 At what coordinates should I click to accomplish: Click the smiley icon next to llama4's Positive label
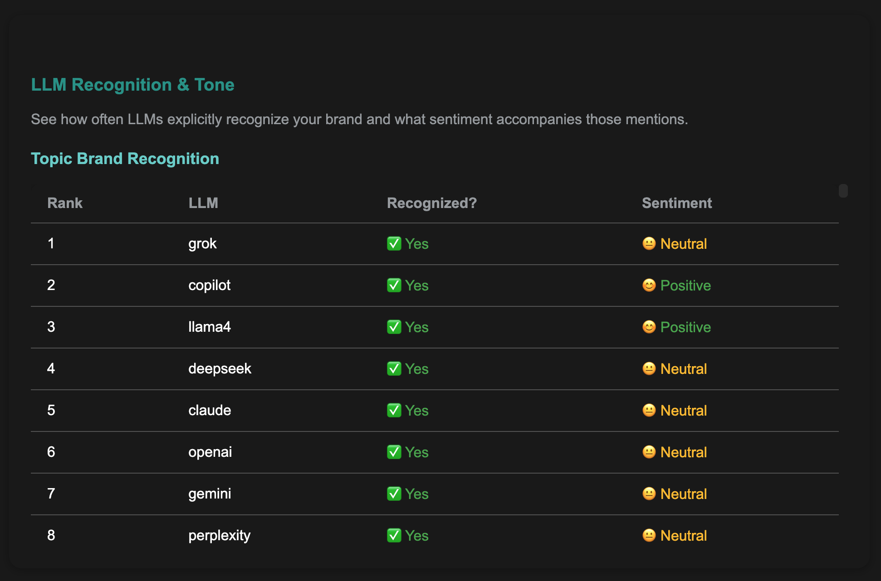pyautogui.click(x=649, y=327)
